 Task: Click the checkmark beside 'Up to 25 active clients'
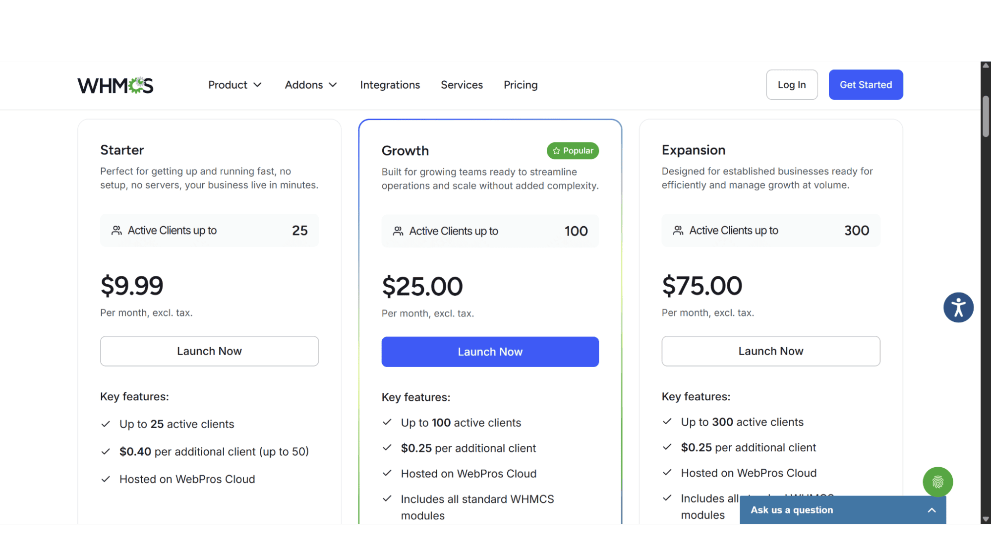106,424
